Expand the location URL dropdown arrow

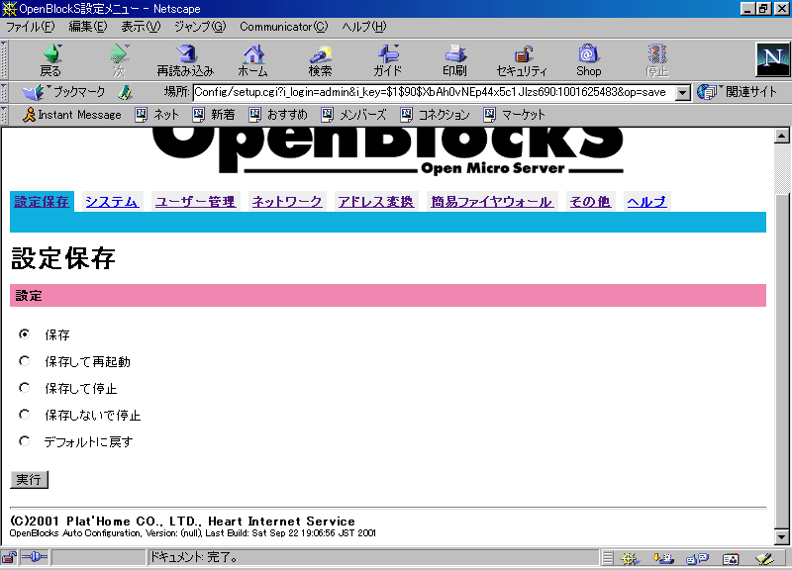click(x=683, y=92)
